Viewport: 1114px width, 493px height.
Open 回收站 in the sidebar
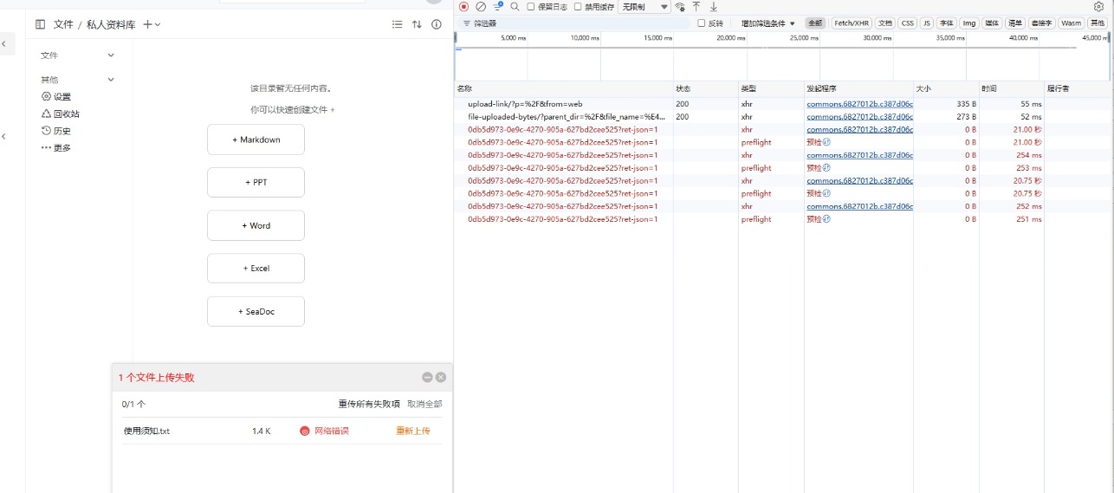66,114
